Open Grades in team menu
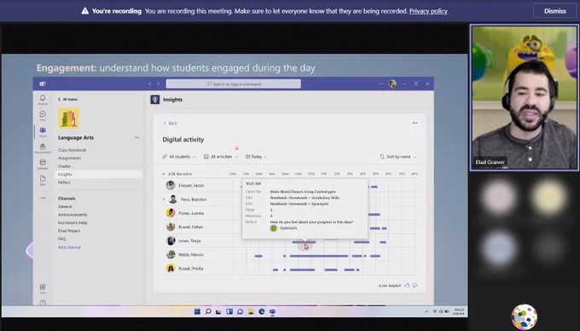 coord(64,166)
